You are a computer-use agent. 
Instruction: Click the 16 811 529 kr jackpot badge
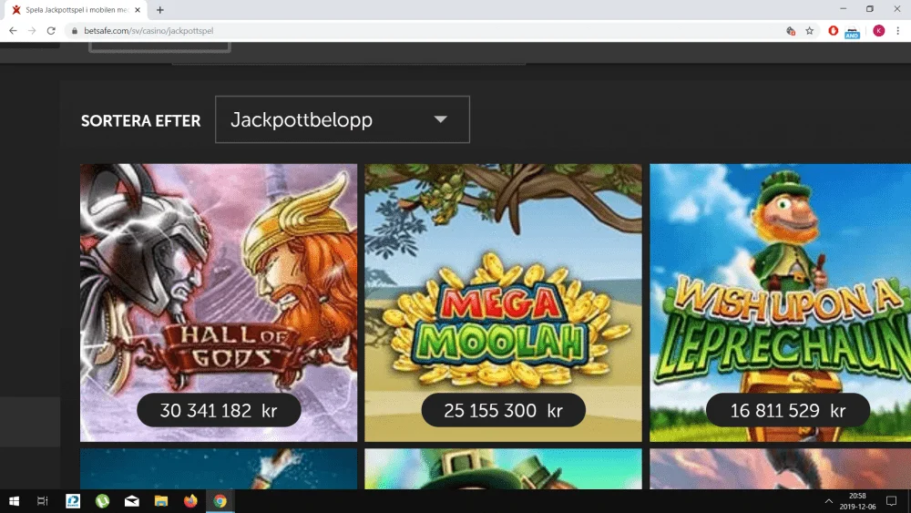point(788,410)
